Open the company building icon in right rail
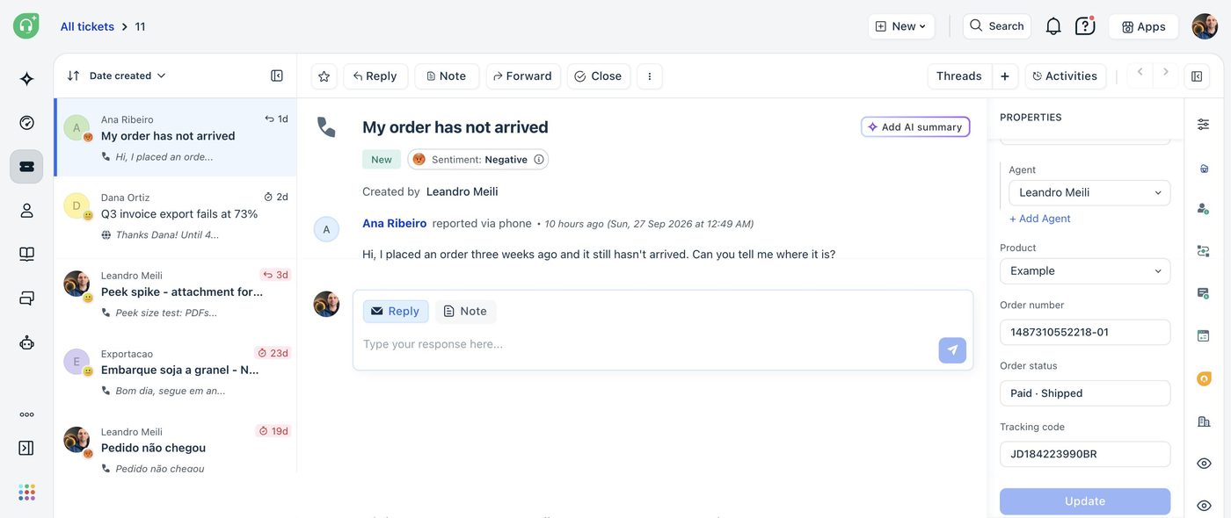Image resolution: width=1231 pixels, height=518 pixels. click(x=1203, y=421)
